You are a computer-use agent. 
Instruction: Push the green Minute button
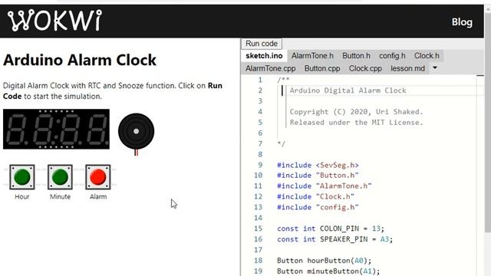[x=60, y=177]
